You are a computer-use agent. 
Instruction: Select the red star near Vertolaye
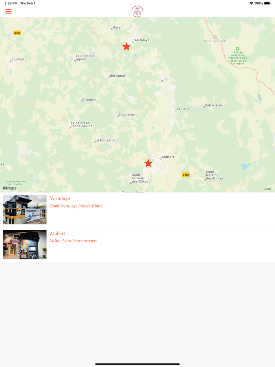126,46
